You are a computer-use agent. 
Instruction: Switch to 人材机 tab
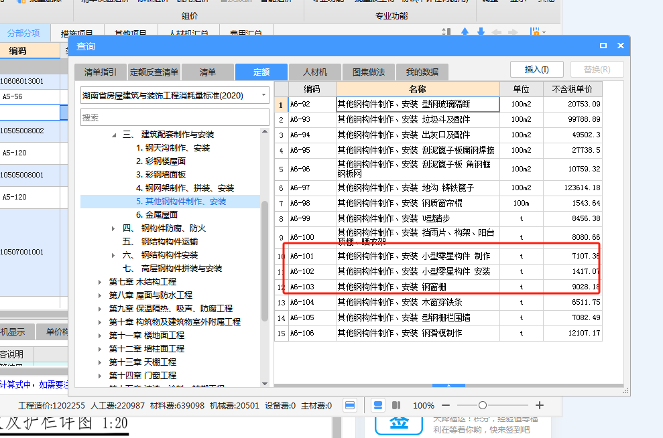click(315, 72)
